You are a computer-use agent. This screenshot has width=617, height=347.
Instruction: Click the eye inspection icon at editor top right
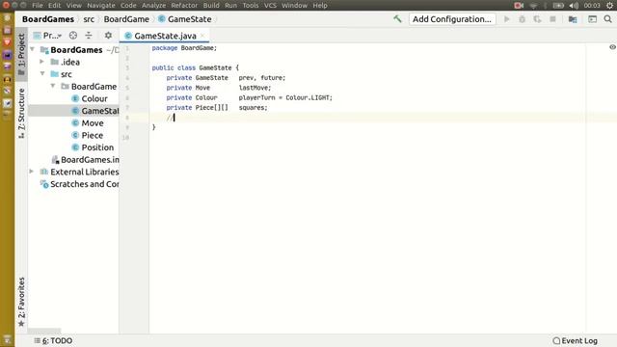click(x=612, y=47)
